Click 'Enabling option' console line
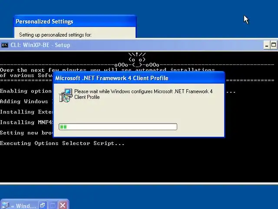Screen dimensions: 278x209 click(x=26, y=91)
